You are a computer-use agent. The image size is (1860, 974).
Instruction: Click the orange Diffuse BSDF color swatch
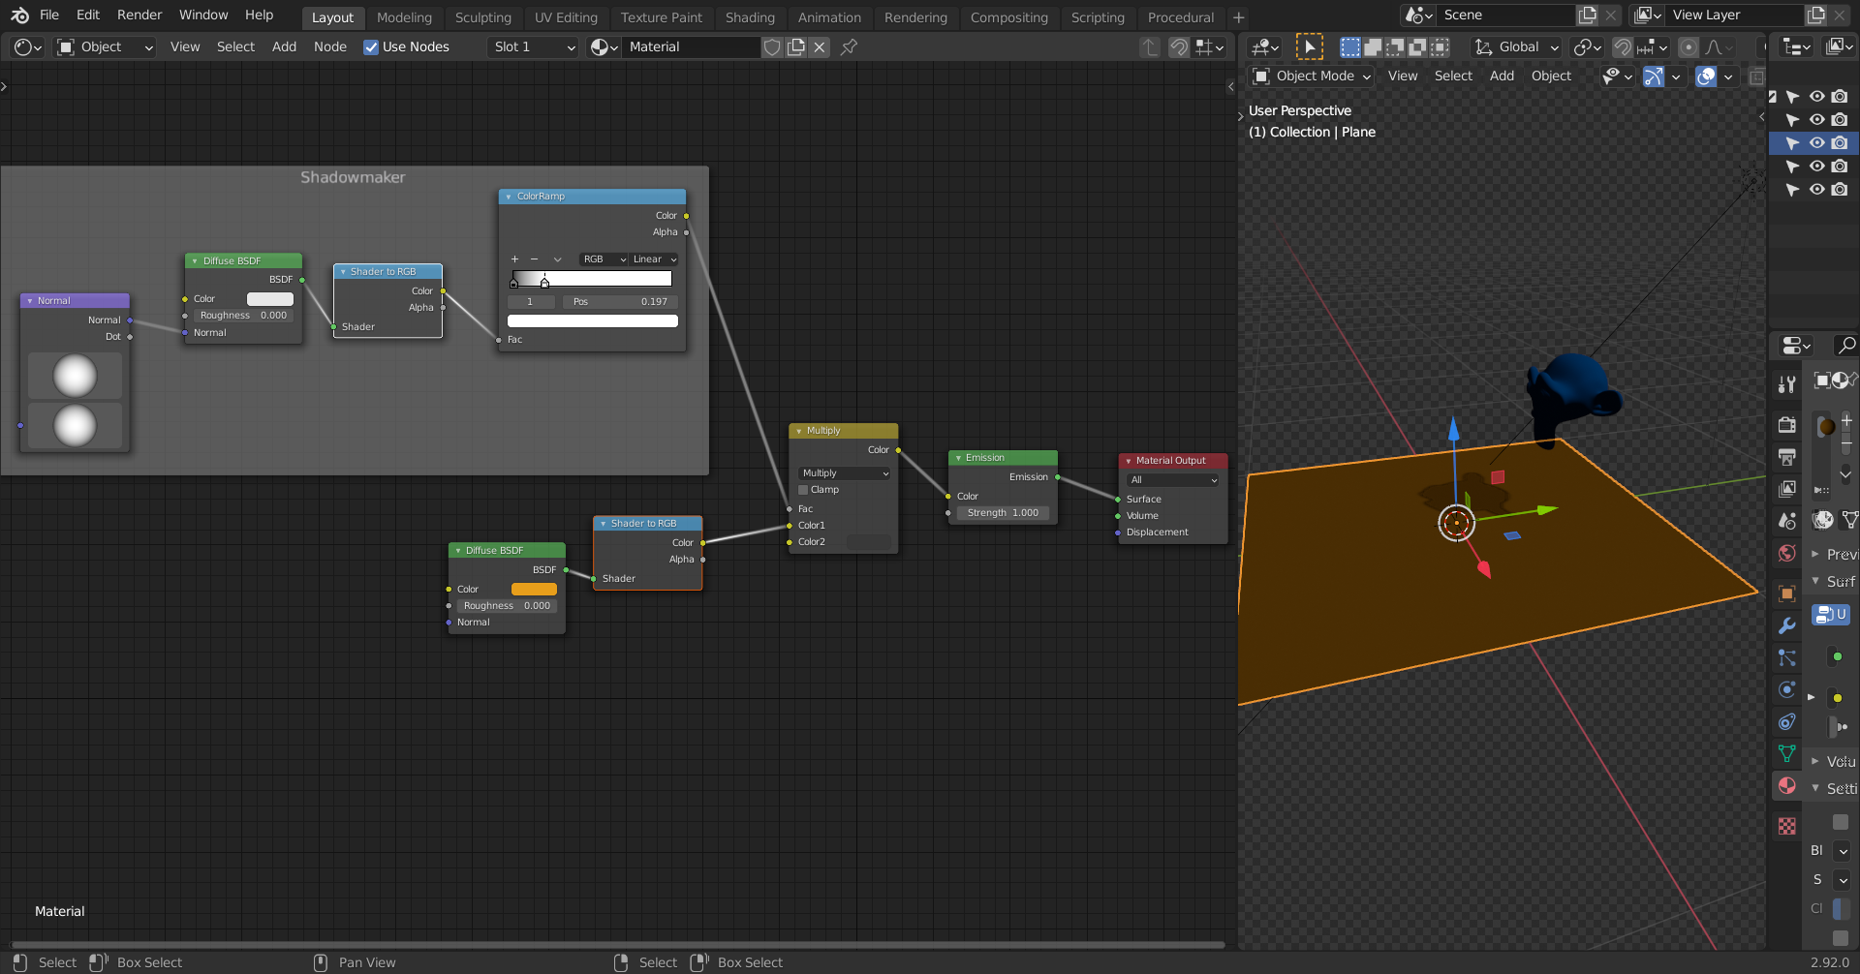click(534, 590)
